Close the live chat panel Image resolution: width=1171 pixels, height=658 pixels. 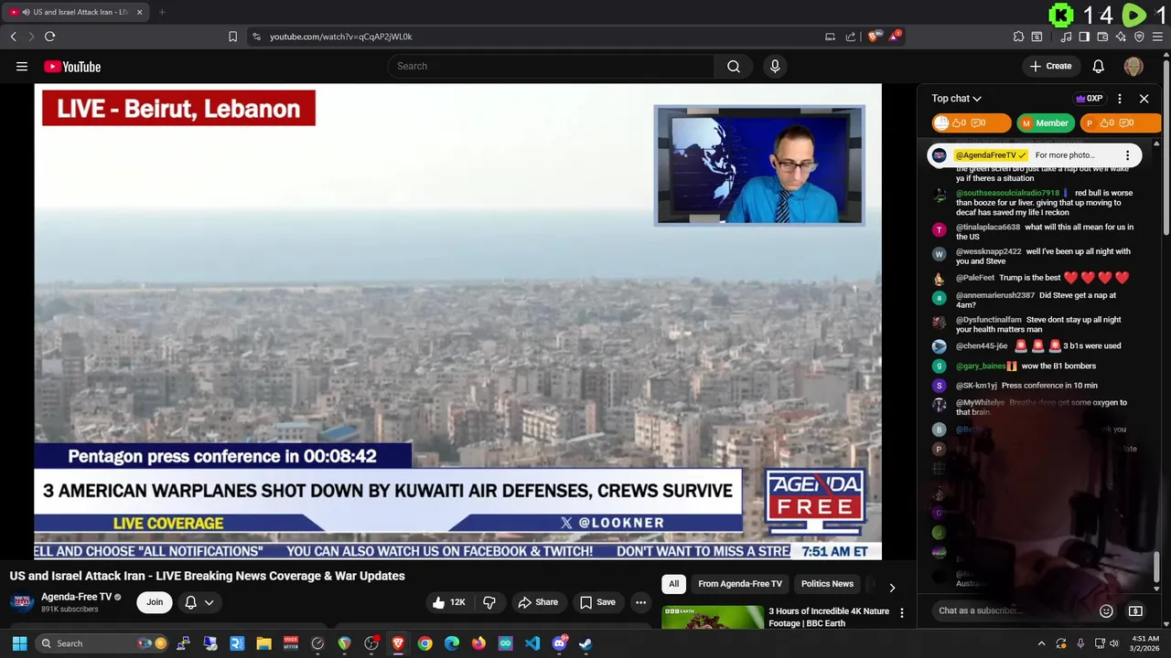tap(1144, 99)
